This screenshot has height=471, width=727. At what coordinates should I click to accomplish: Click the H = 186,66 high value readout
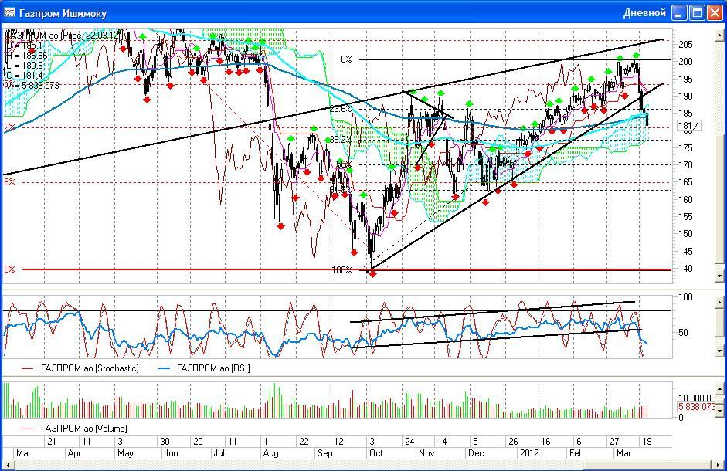coord(27,56)
